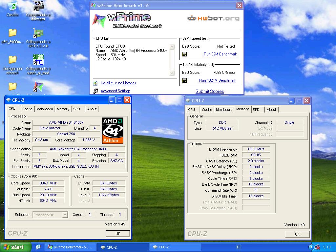This screenshot has height=252, width=336.
Task: Click the Core Speed 804.1 MHz value
Action: click(x=48, y=183)
